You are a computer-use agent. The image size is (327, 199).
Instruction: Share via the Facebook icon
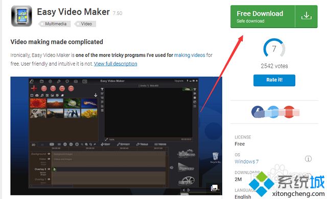(258, 112)
